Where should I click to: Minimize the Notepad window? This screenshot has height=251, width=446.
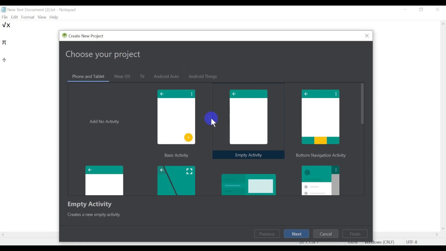405,10
